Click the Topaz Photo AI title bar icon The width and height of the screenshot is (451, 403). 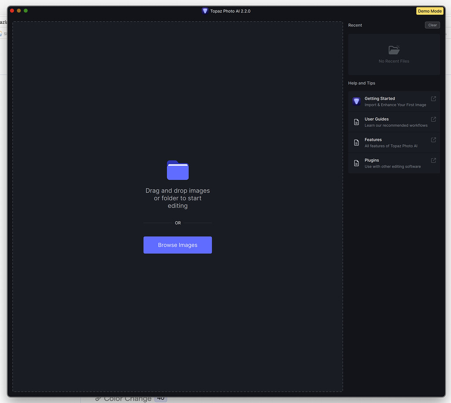tap(205, 11)
